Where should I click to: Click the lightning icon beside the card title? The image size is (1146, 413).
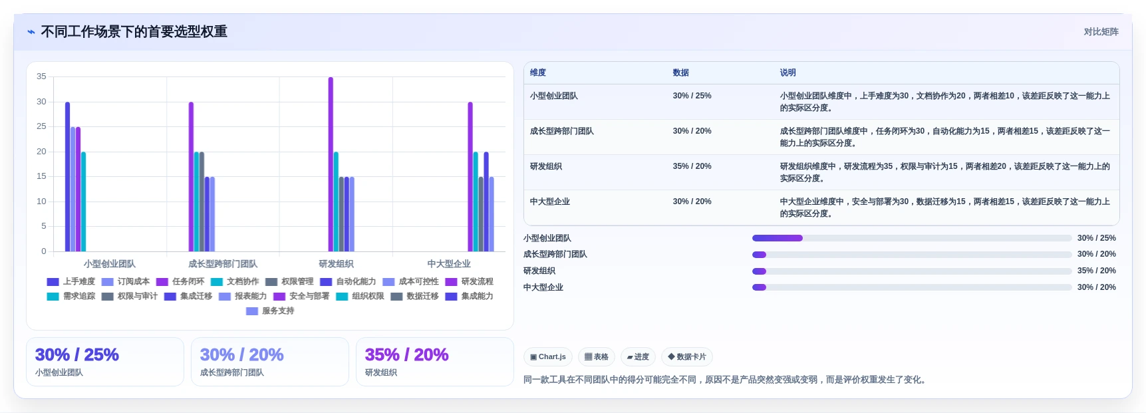(x=31, y=32)
